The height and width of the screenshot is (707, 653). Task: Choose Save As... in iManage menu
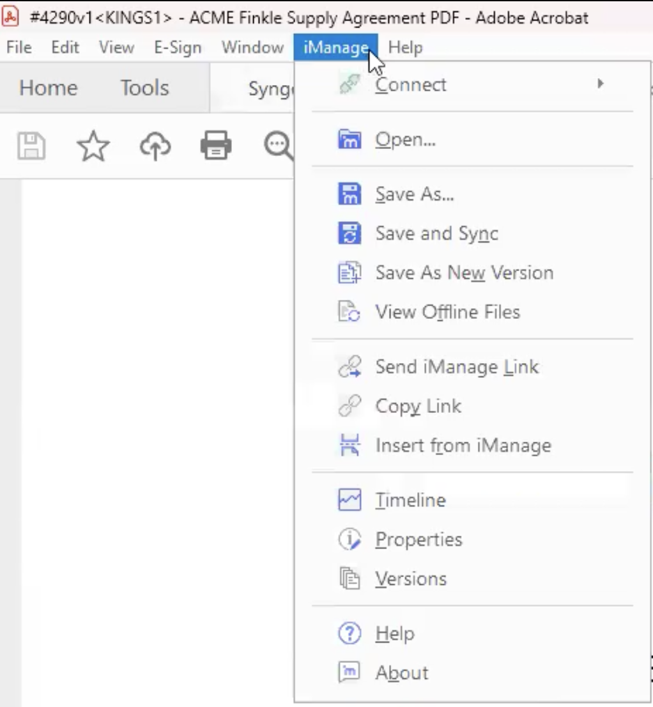point(414,194)
